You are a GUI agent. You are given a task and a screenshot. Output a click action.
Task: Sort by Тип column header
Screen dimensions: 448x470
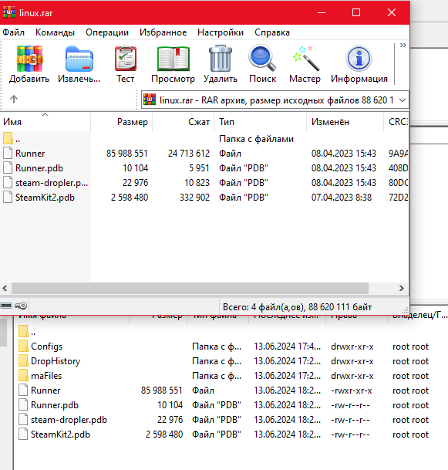tap(260, 122)
